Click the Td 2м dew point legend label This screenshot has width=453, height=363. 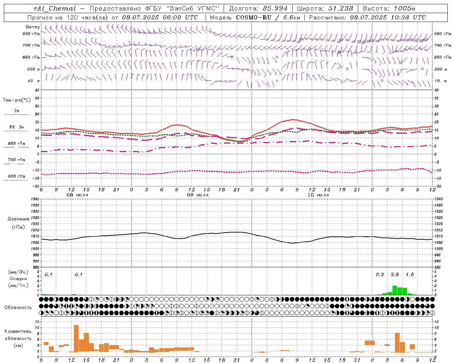16,127
